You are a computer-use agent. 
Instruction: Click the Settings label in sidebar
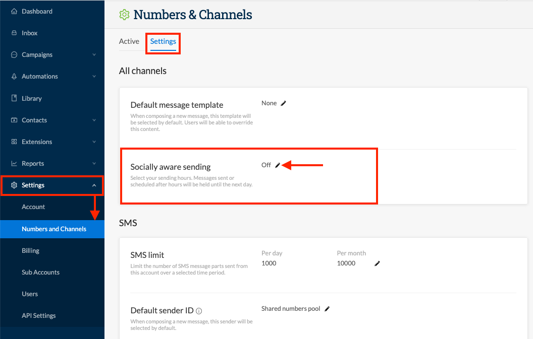(33, 185)
